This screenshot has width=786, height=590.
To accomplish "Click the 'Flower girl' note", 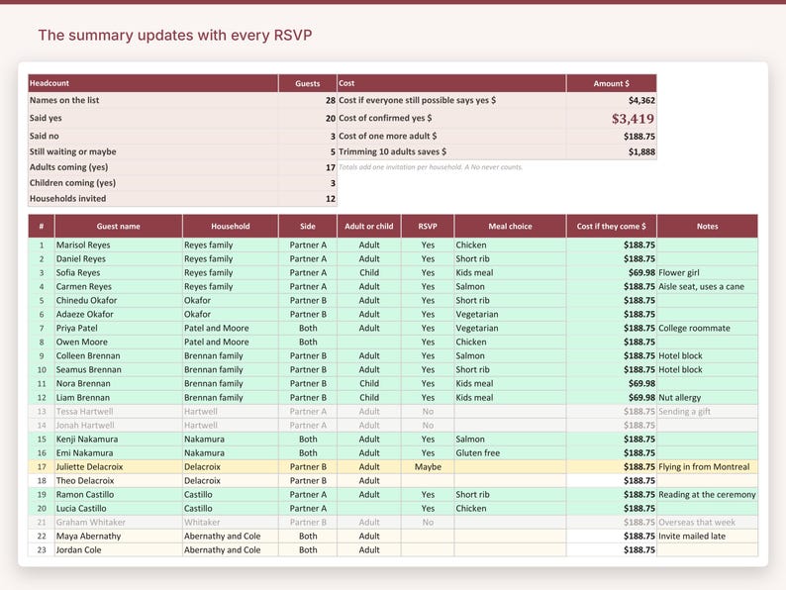I will [x=679, y=272].
